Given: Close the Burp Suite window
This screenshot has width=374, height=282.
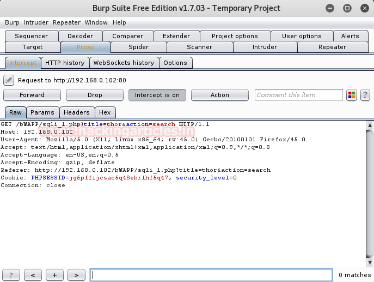Looking at the screenshot, I should pyautogui.click(x=365, y=8).
